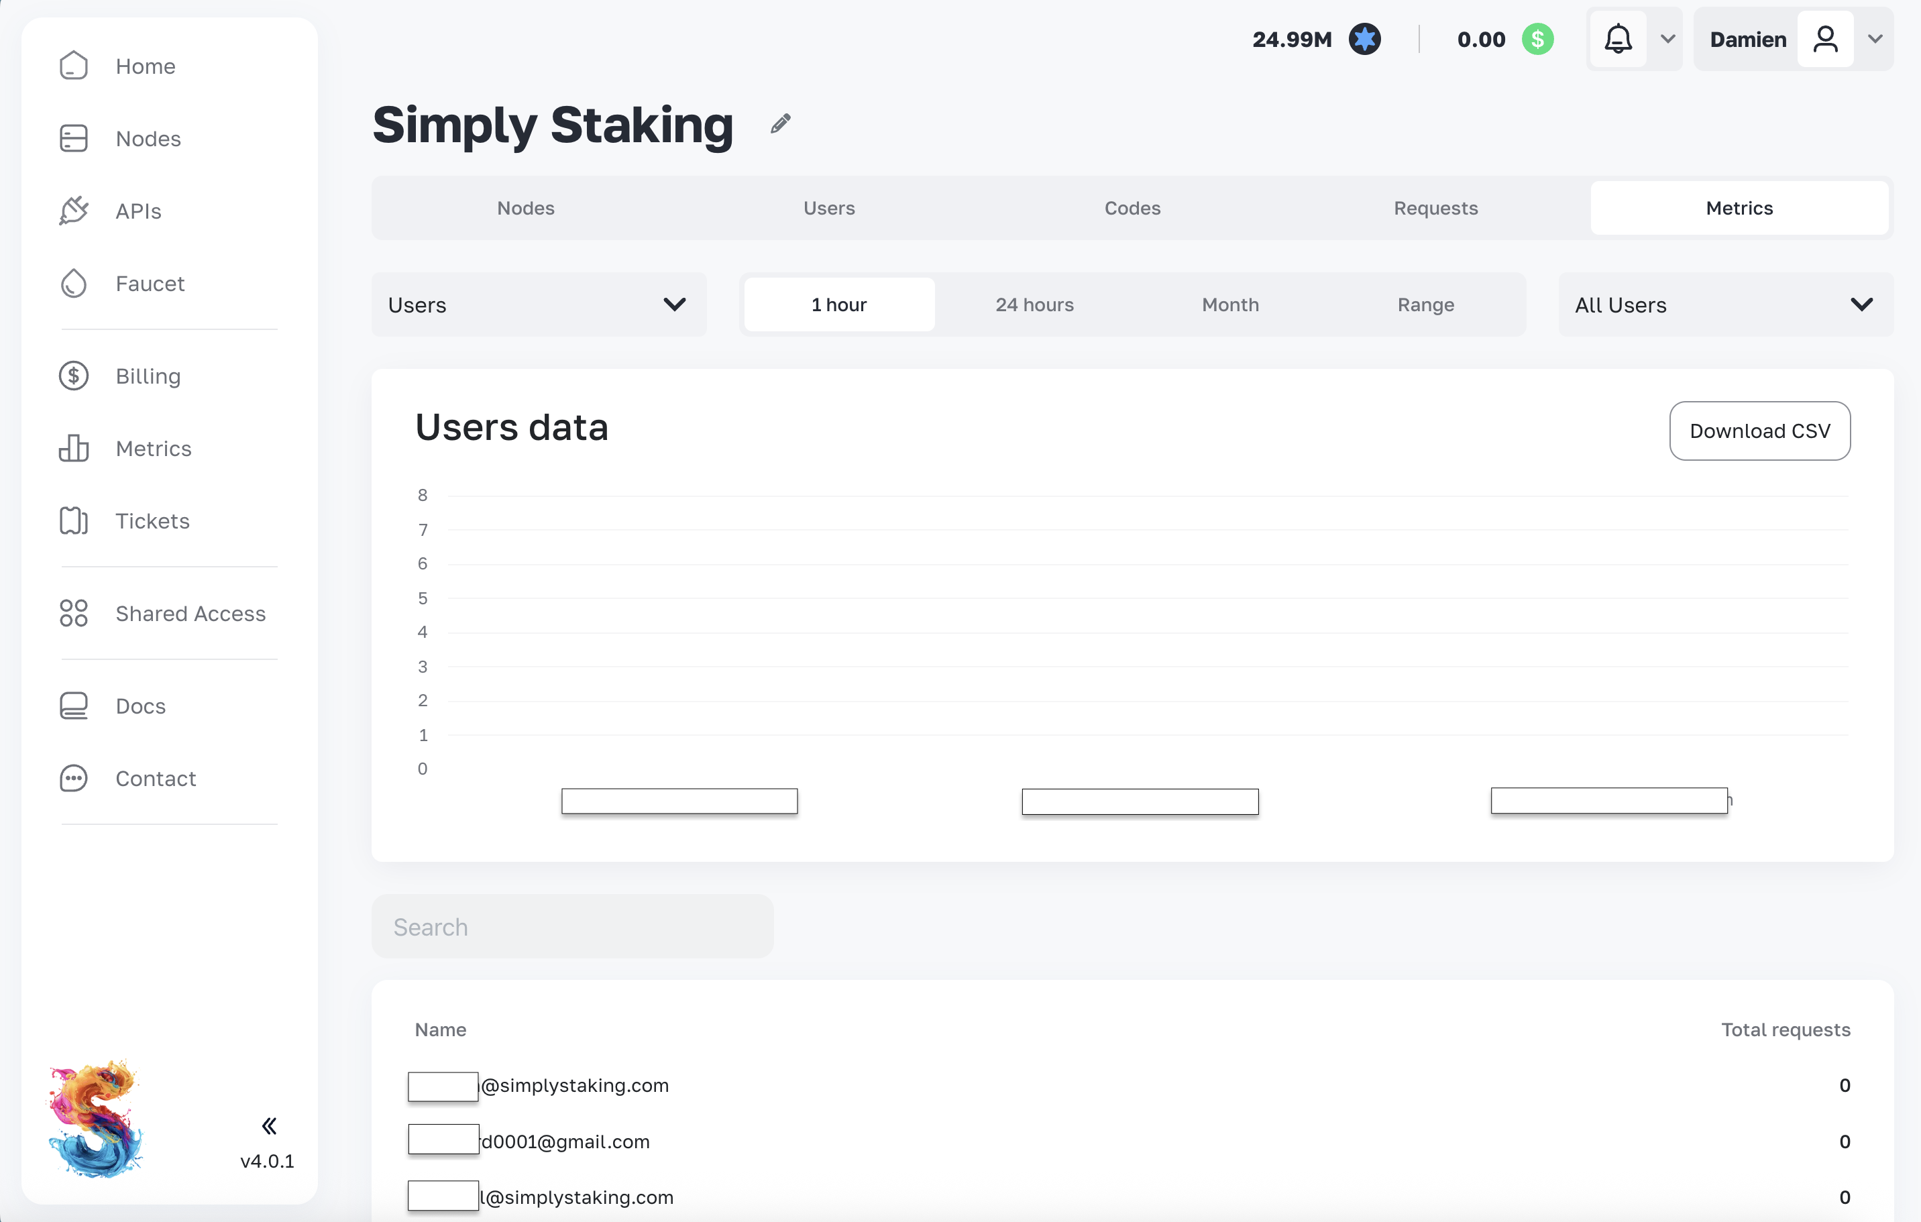
Task: Expand the Damien account menu chevron
Action: 1875,39
